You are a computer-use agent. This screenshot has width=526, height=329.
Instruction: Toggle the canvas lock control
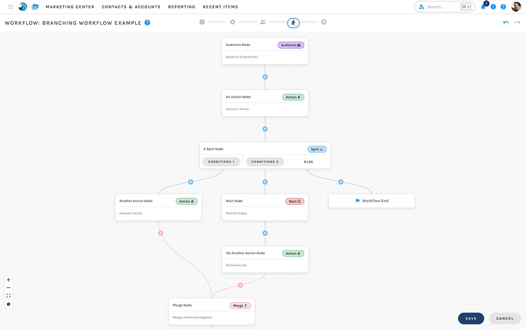pyautogui.click(x=8, y=304)
